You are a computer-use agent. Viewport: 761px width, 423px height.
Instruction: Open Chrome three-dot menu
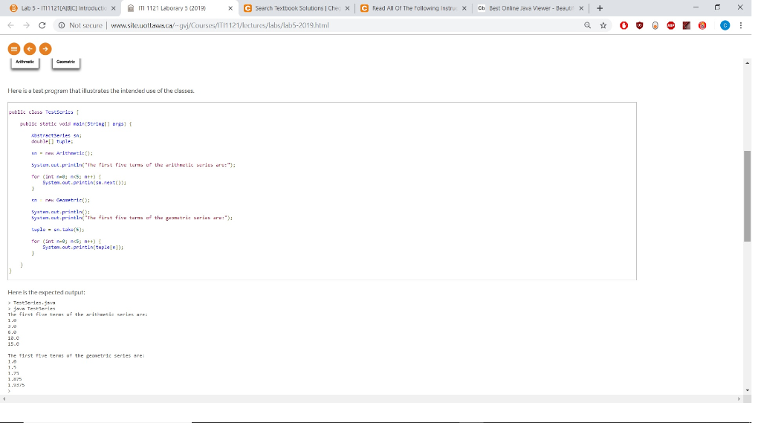coord(741,25)
